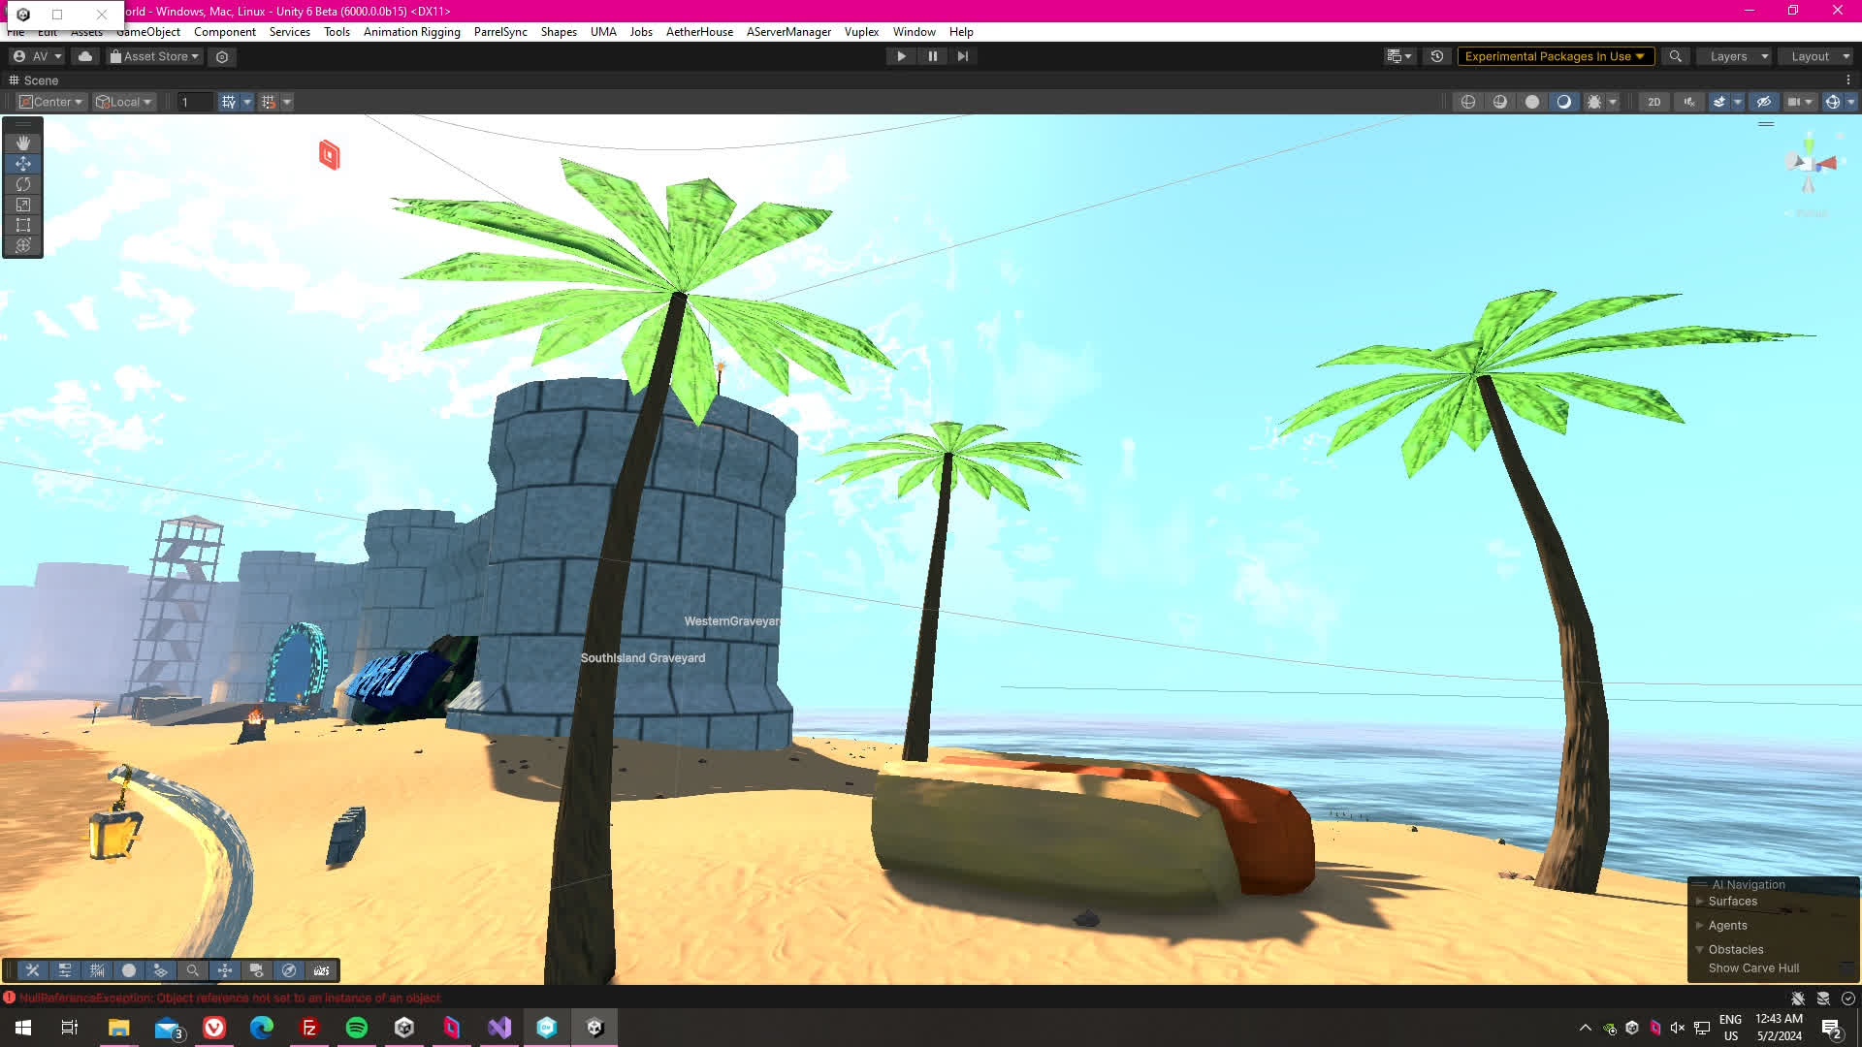The width and height of the screenshot is (1862, 1047).
Task: Toggle scene visibility hidden-objects eye
Action: tap(1764, 102)
